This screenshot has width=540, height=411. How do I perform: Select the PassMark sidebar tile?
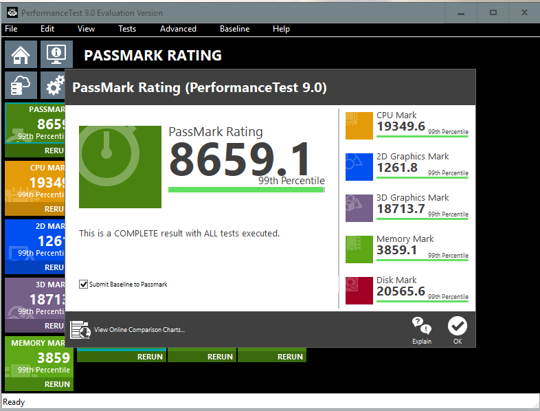click(x=35, y=123)
